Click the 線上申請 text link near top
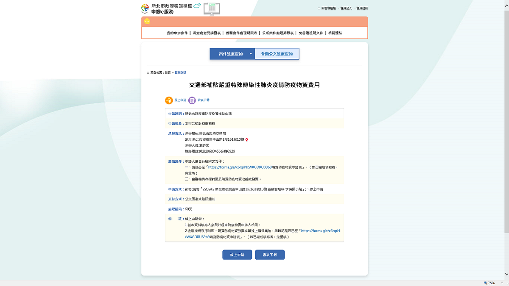This screenshot has width=509, height=286. click(180, 100)
